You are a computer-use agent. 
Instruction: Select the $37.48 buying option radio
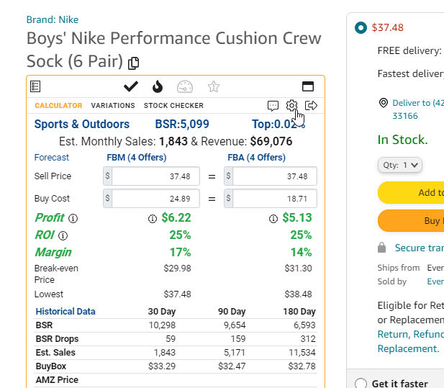point(361,28)
